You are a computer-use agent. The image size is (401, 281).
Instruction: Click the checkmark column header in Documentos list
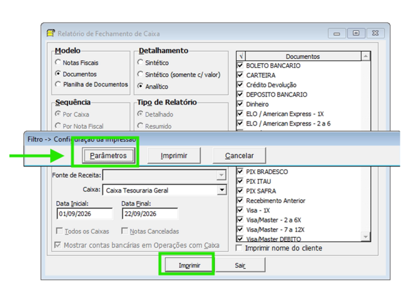coord(241,56)
